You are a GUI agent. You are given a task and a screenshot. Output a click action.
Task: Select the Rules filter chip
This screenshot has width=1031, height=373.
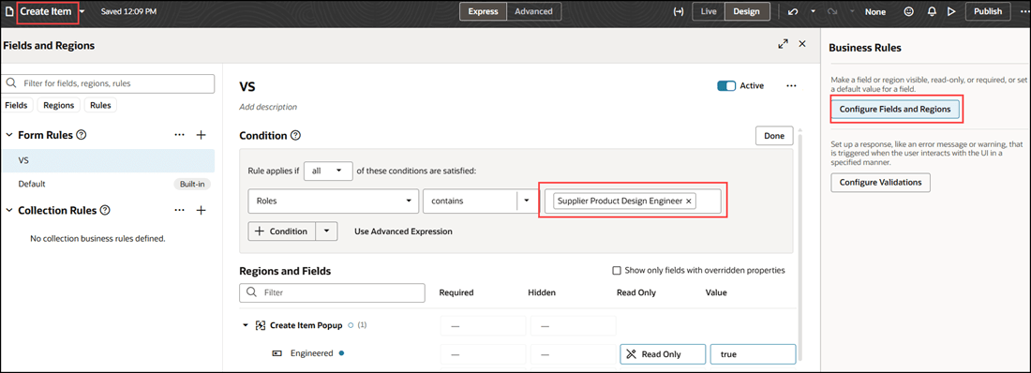[x=100, y=105]
